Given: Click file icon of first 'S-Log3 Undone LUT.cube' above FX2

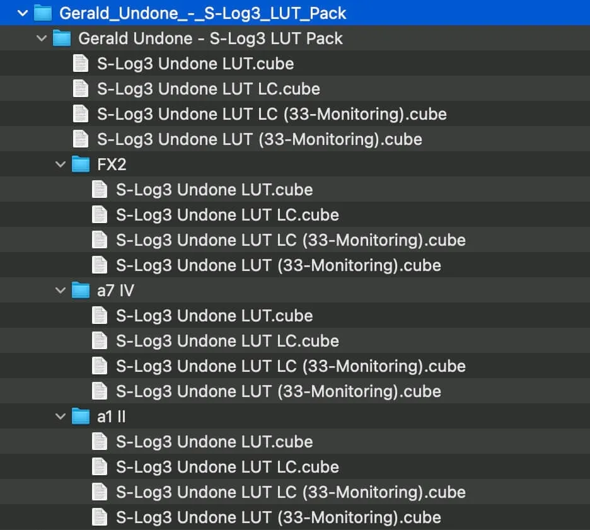Looking at the screenshot, I should [x=80, y=64].
